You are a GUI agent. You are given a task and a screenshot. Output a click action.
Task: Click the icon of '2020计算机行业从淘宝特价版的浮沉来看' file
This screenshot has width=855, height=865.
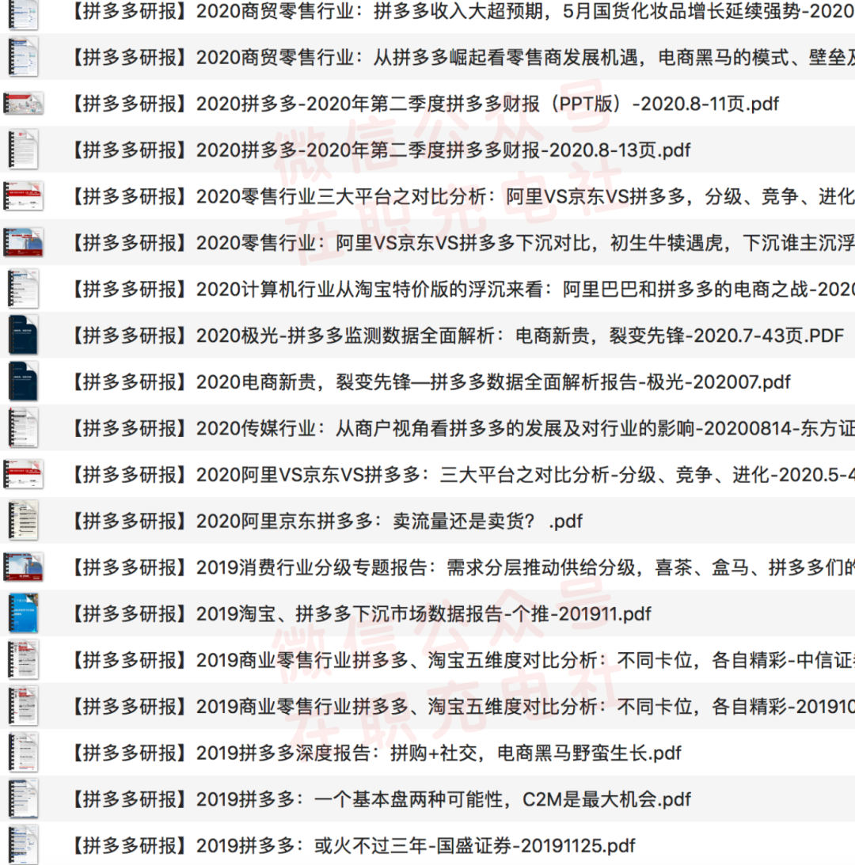[23, 289]
